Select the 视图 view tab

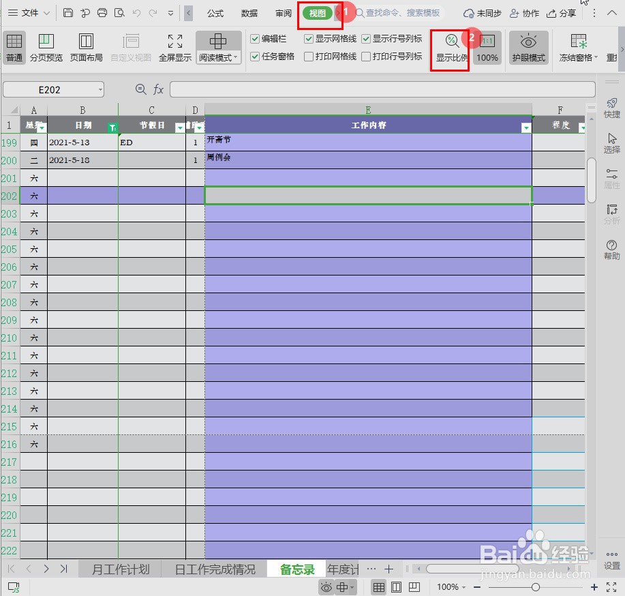pyautogui.click(x=318, y=13)
